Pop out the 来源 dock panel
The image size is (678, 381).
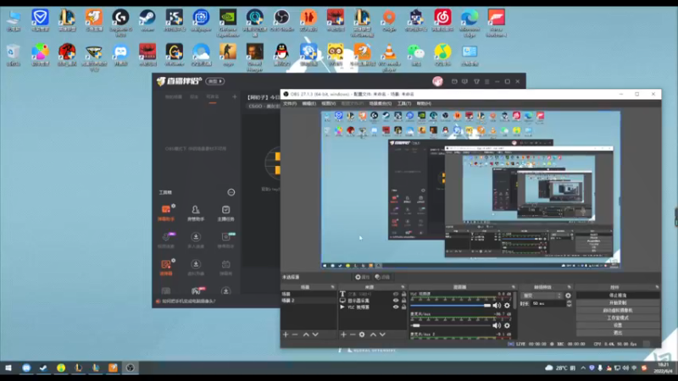pyautogui.click(x=403, y=287)
